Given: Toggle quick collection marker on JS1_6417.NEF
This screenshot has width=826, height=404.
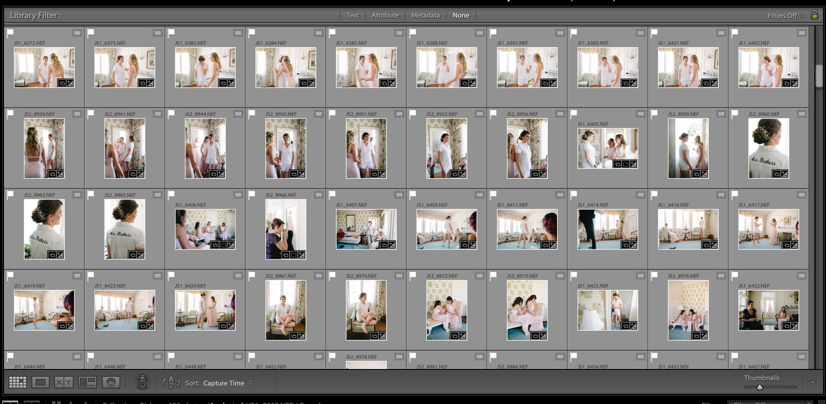Looking at the screenshot, I should pyautogui.click(x=802, y=195).
